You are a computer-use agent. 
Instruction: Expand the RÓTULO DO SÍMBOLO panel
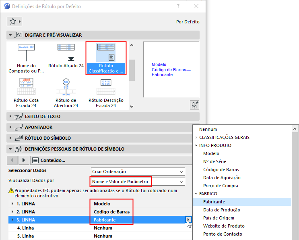[x=10, y=138]
